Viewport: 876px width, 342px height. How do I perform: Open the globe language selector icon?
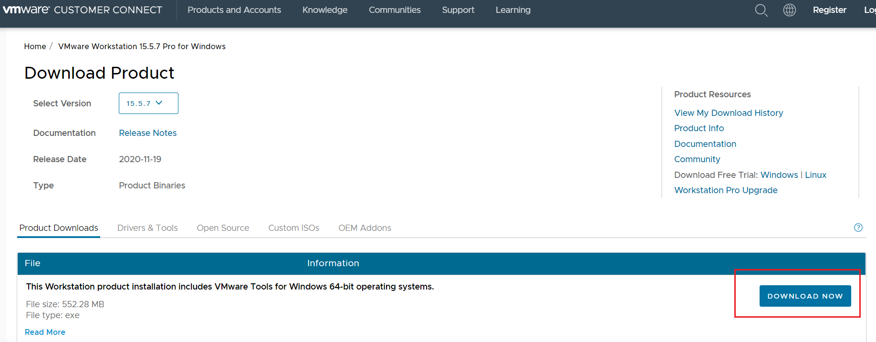point(790,10)
